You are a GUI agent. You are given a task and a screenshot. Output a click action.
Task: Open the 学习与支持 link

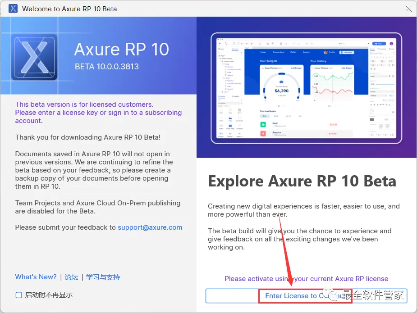103,277
